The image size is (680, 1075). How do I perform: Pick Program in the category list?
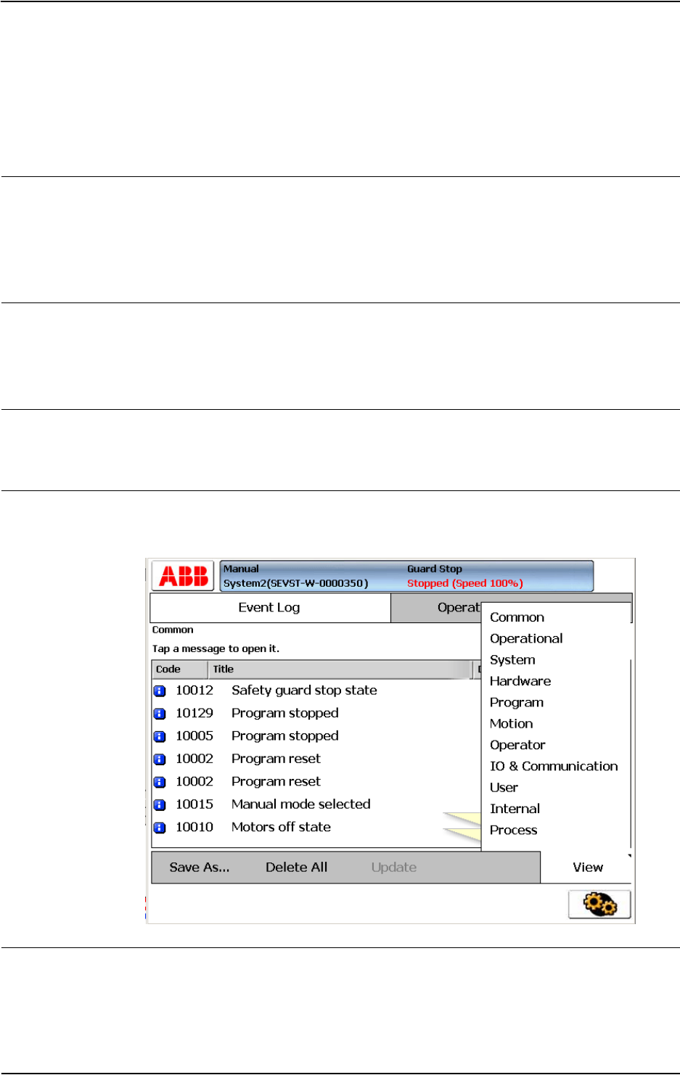[517, 702]
